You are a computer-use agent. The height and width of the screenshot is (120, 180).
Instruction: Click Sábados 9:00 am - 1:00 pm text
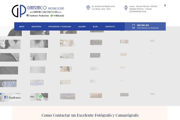(x=140, y=9)
